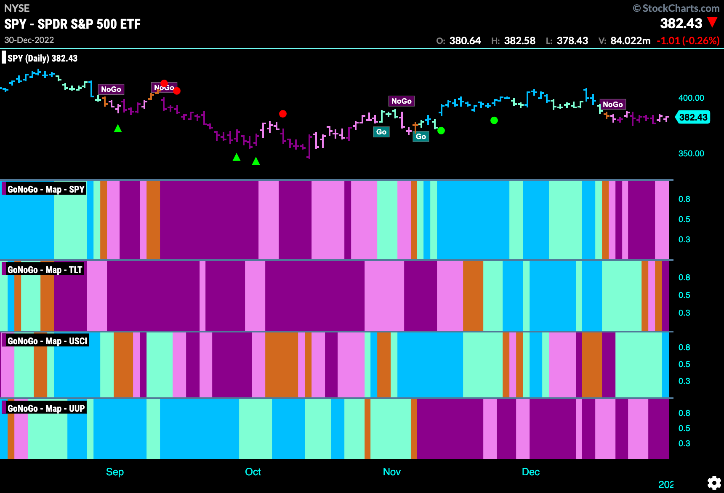This screenshot has height=493, width=724.
Task: Click the -1.01 (-0.26%) change text
Action: click(x=688, y=41)
